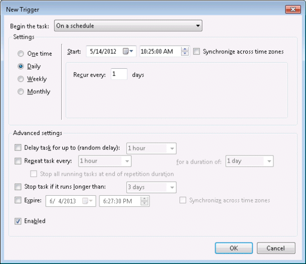Check Delay task for up to (random delay)
The width and height of the screenshot is (306, 264).
pyautogui.click(x=18, y=148)
